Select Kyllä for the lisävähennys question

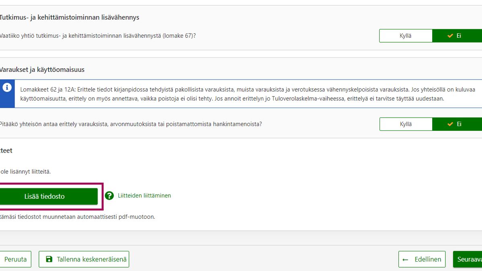(x=406, y=36)
